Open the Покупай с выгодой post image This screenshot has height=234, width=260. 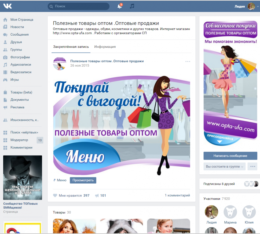(122, 125)
